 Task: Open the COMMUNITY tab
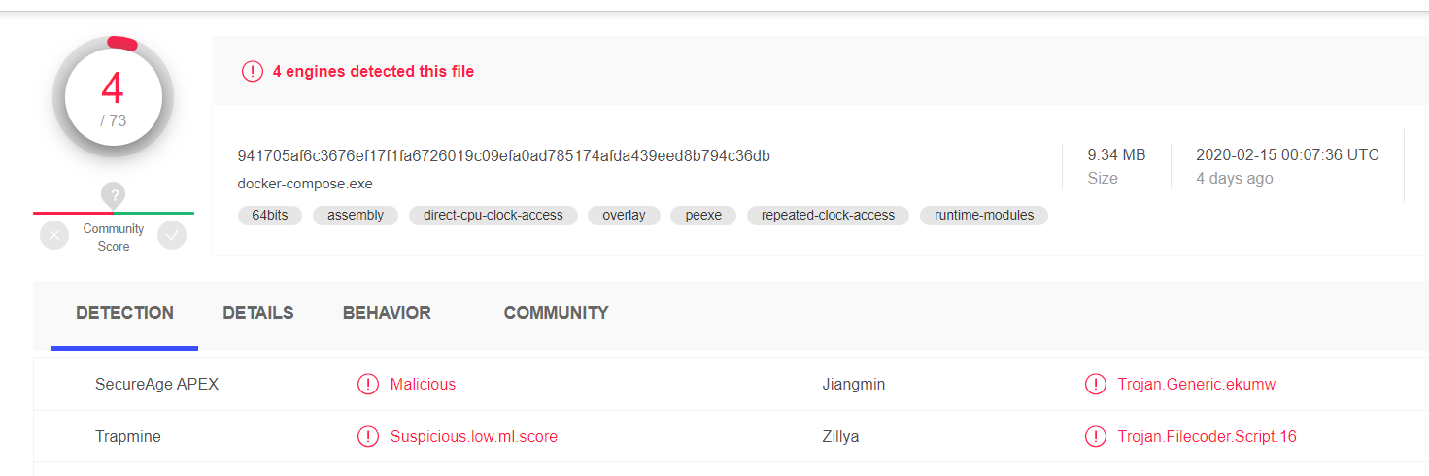556,313
